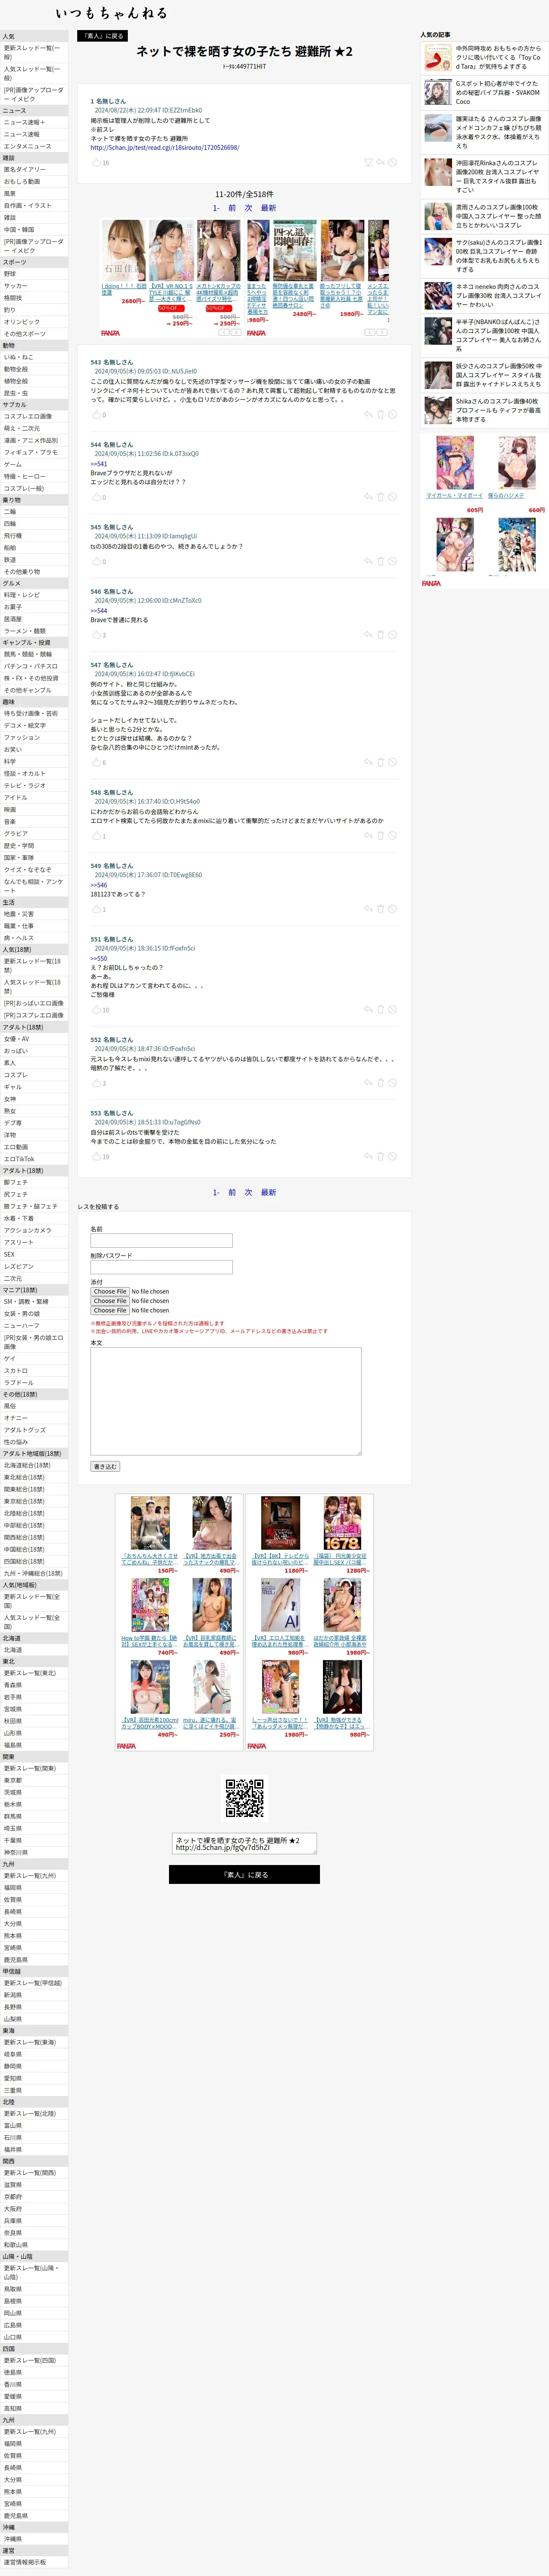The image size is (549, 2576).
Task: Give a thumbs-up to post 544
Action: coord(97,497)
